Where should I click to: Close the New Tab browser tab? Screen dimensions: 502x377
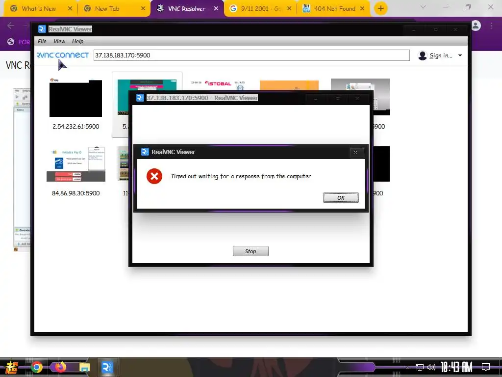[x=143, y=9]
